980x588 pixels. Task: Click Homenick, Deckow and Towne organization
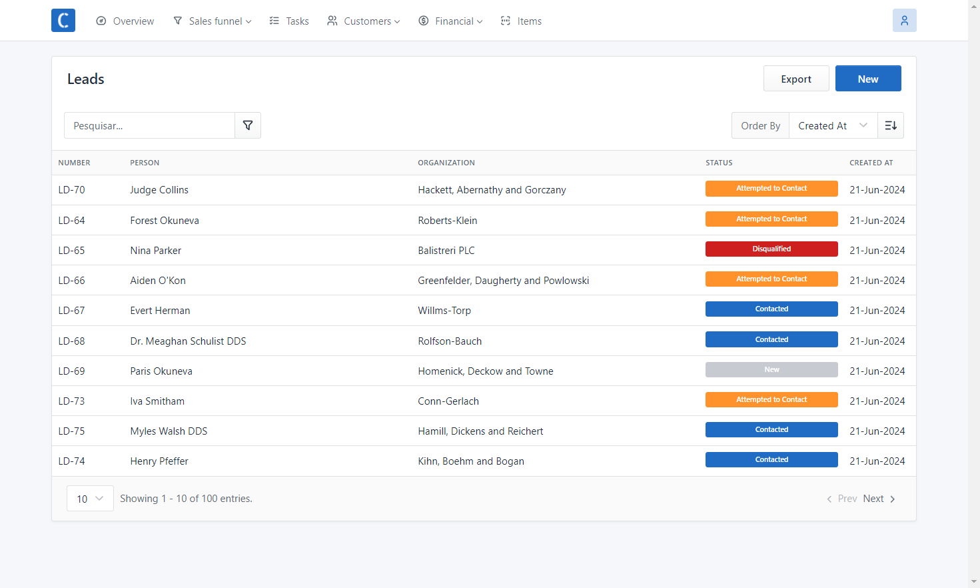click(486, 371)
